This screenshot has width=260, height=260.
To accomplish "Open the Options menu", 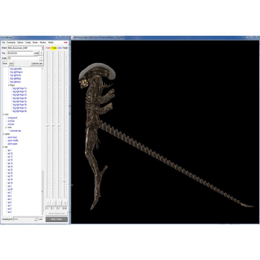I will pos(20,43).
